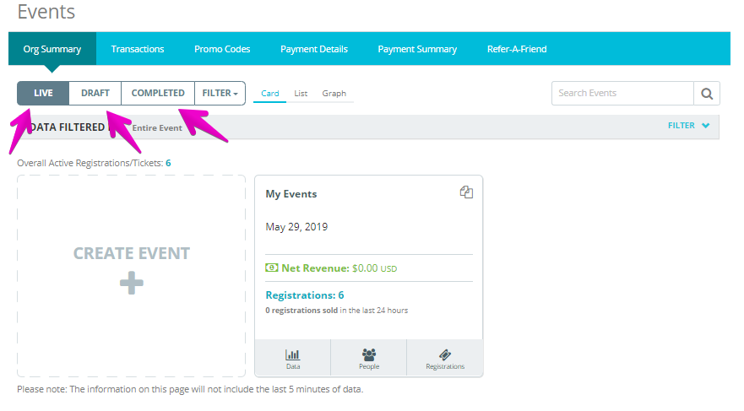Open the My Events title
Viewport: 744px width, 411px height.
point(291,194)
